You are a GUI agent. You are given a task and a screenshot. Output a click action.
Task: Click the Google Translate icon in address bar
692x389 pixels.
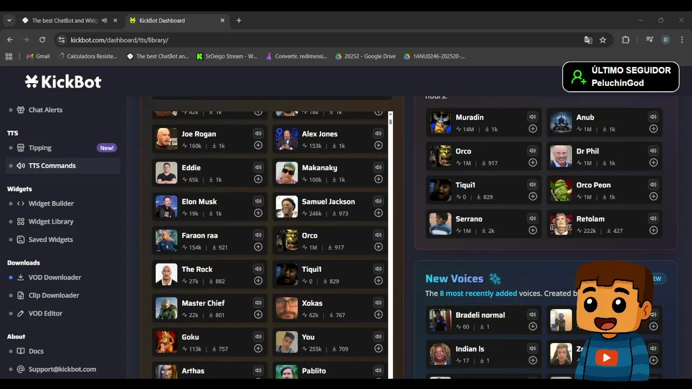(x=588, y=40)
